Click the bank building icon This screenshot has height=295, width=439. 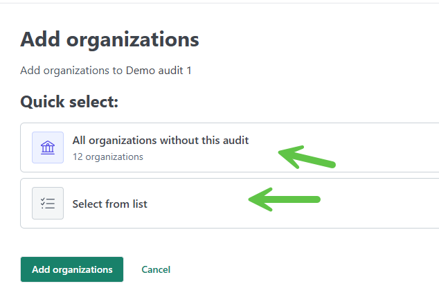tap(48, 147)
